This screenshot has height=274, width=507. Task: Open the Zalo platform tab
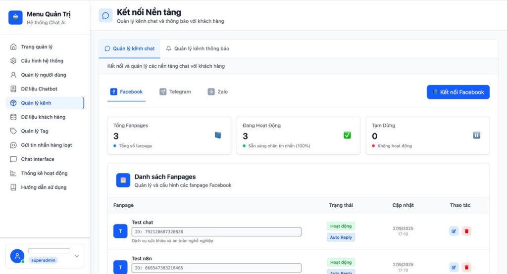point(218,91)
